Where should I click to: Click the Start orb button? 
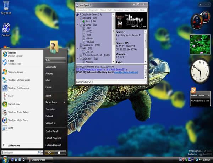tap(5, 159)
